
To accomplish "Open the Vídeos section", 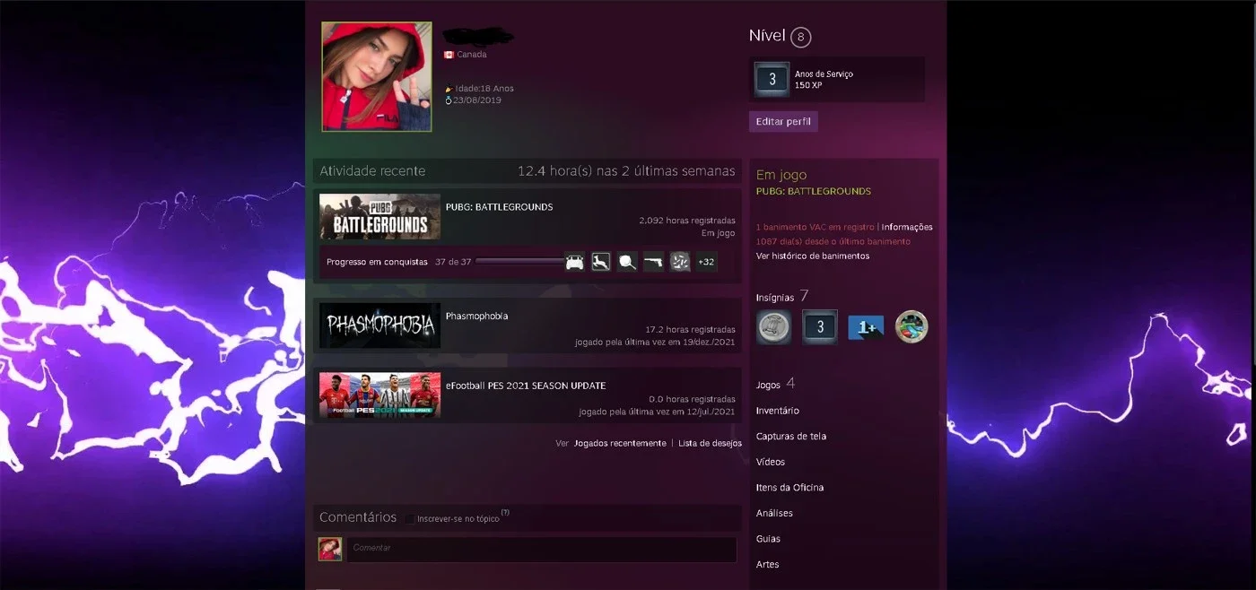I will click(771, 462).
